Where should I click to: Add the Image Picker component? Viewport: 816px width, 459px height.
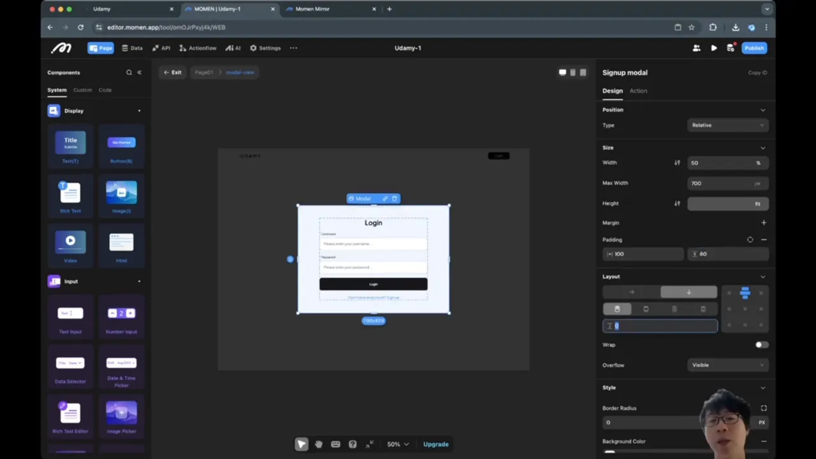[121, 418]
